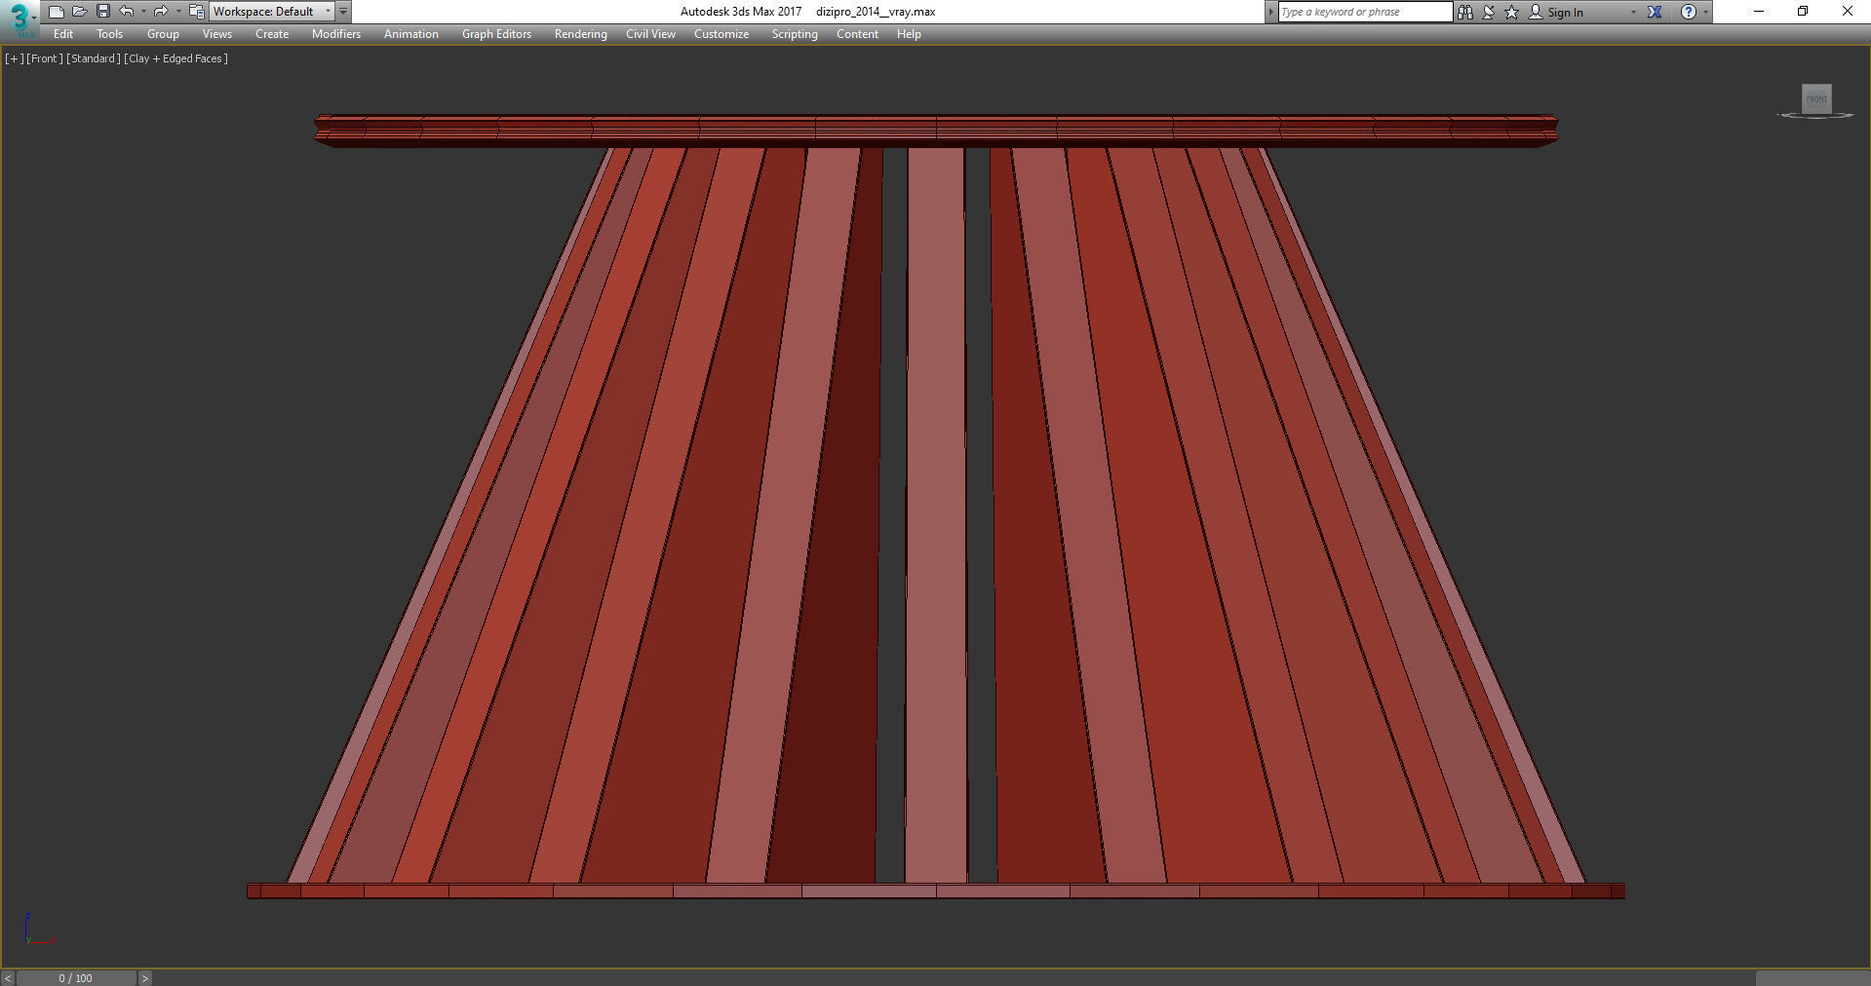1871x986 pixels.
Task: Open Favorites star icon
Action: [1511, 12]
